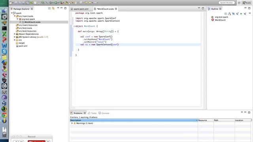Expand the Warnings (1 item) row

[72, 123]
